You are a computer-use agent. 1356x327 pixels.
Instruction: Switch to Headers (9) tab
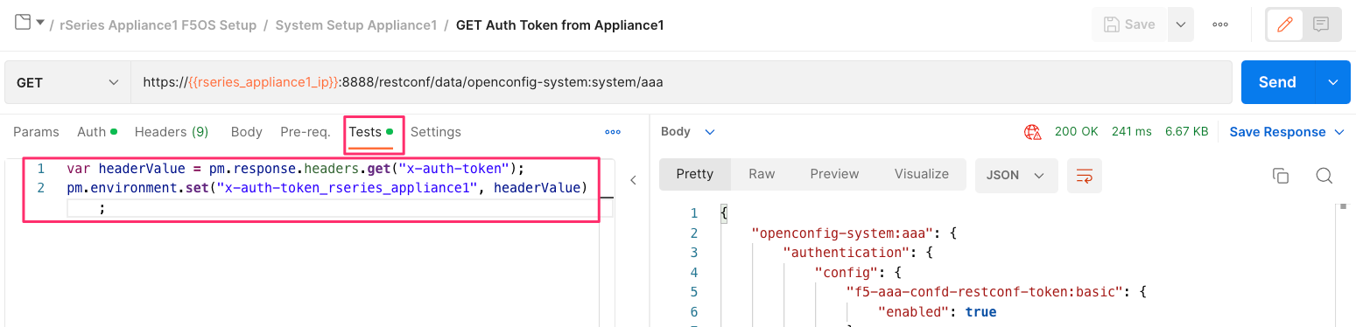[172, 132]
